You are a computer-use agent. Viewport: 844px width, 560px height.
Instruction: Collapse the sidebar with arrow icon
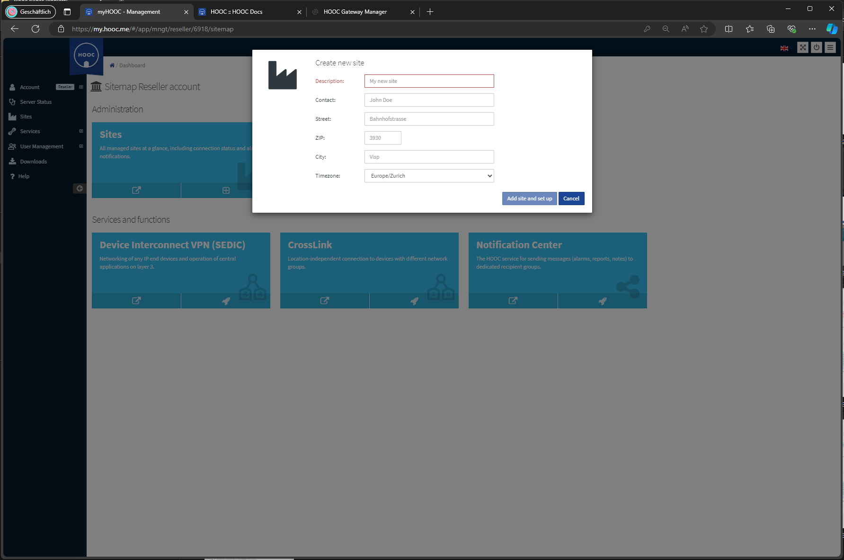(x=80, y=189)
